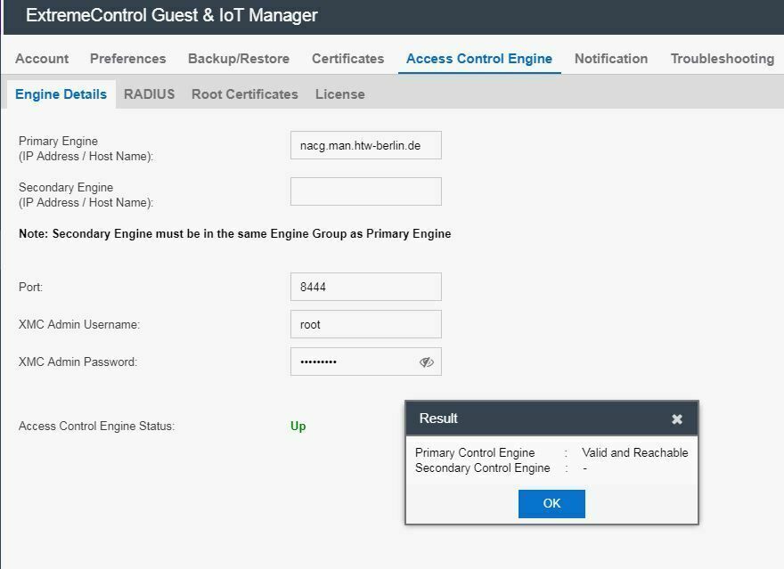Image resolution: width=784 pixels, height=569 pixels.
Task: Switch to the License sub-tab
Action: pyautogui.click(x=339, y=94)
